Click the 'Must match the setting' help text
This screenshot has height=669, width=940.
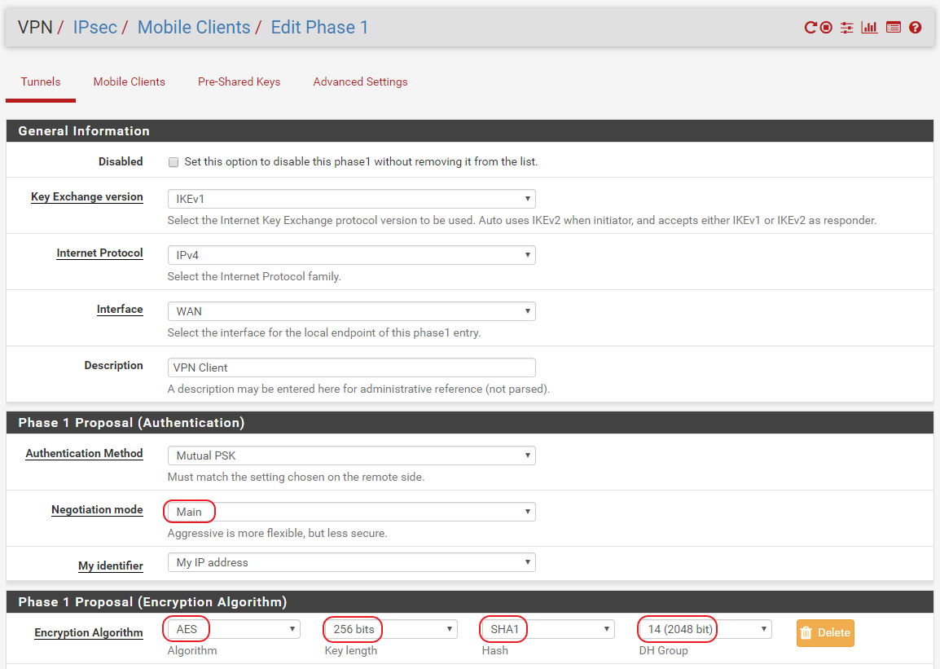pos(296,477)
